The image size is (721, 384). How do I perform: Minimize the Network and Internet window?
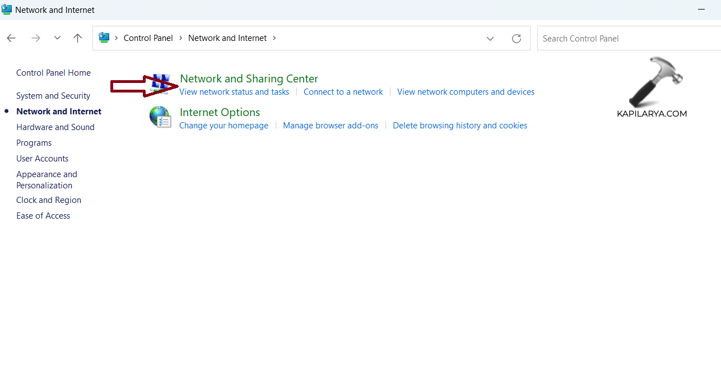click(x=701, y=10)
